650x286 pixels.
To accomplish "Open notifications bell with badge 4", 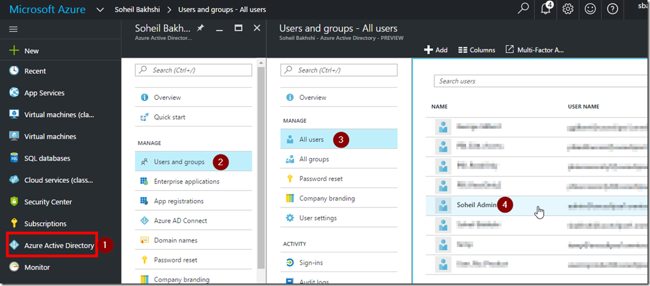I will (546, 8).
